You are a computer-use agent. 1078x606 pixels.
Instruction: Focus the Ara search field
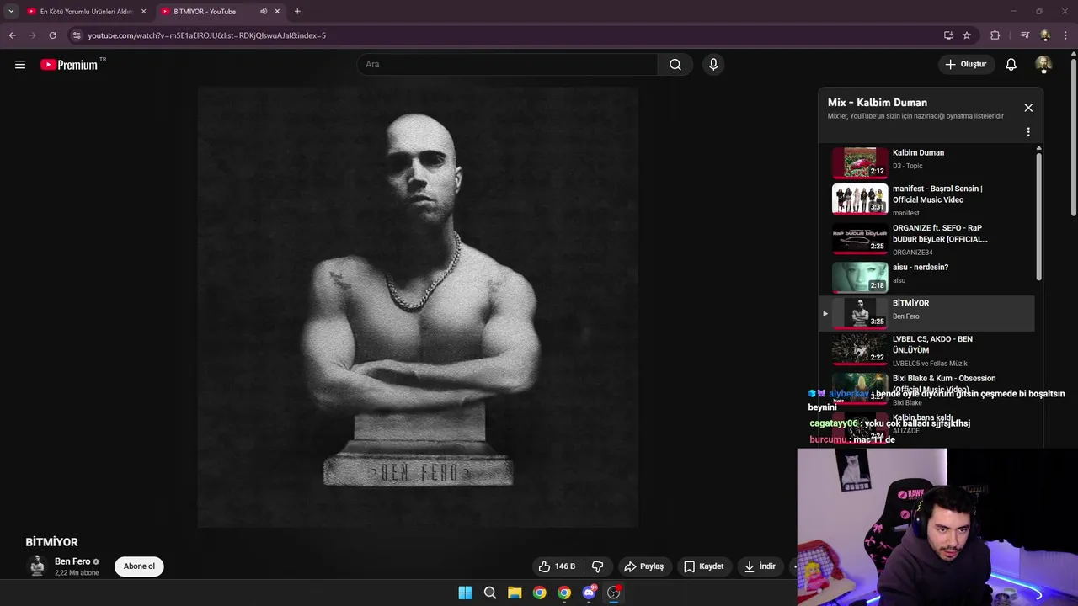tap(507, 65)
